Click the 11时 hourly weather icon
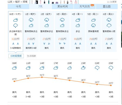The width and height of the screenshot is (122, 105). pyautogui.click(x=28, y=68)
